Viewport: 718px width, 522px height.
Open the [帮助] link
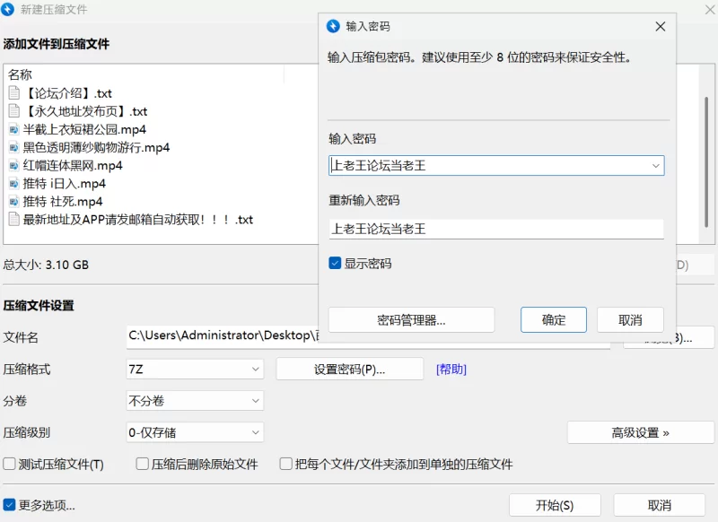pos(451,370)
